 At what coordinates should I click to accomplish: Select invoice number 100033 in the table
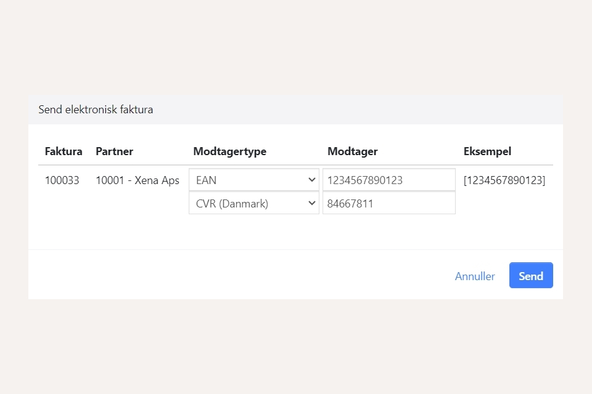point(62,180)
